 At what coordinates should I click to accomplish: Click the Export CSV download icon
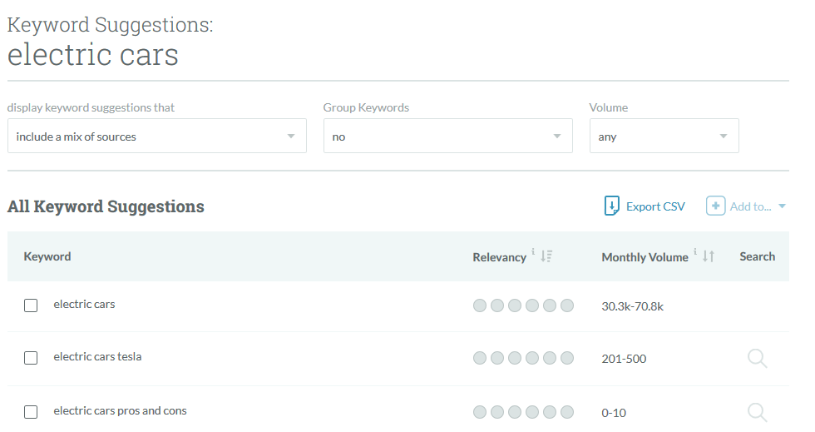click(x=612, y=206)
